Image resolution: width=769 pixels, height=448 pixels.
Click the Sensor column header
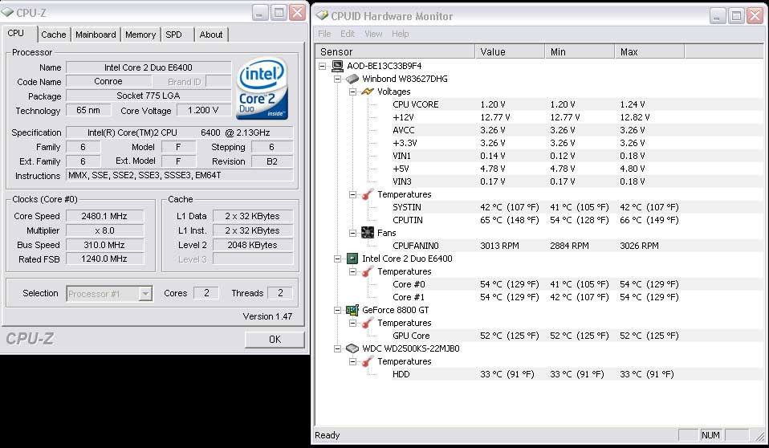395,51
